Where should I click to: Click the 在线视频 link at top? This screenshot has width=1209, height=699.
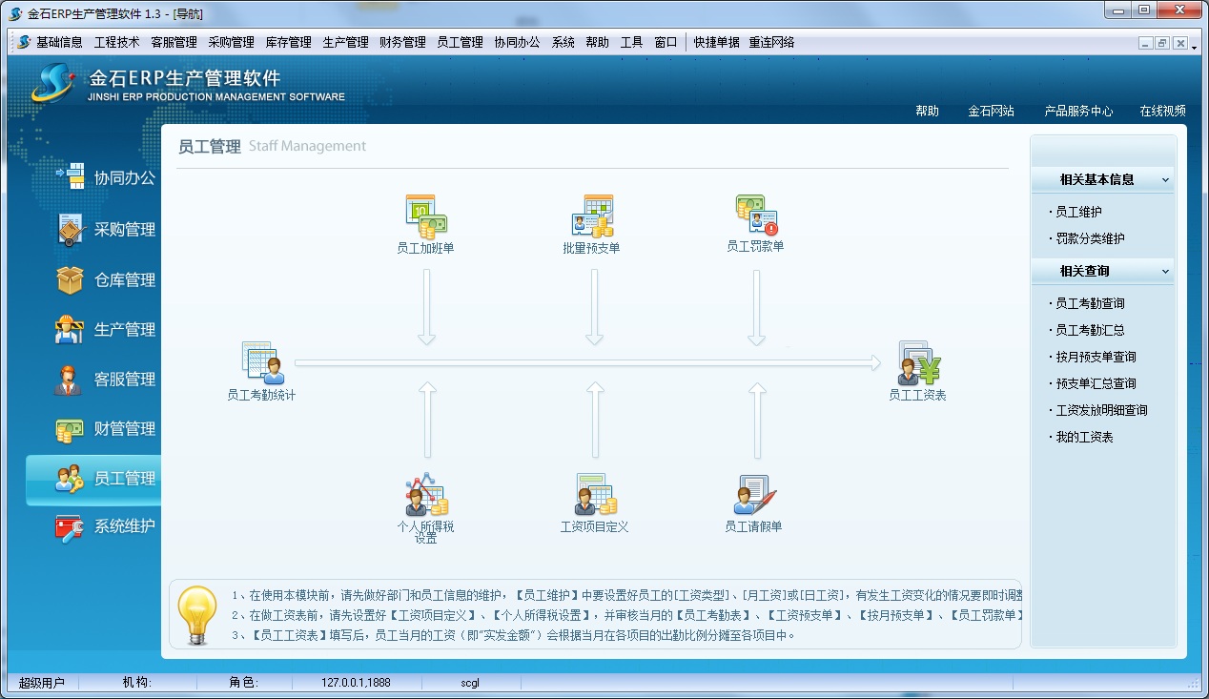1162,111
